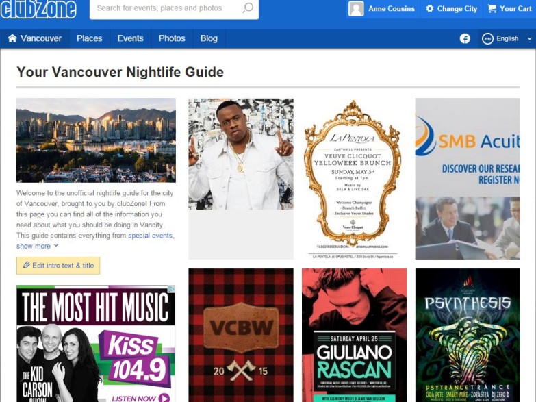Click the English language label
Image resolution: width=536 pixels, height=402 pixels.
(507, 38)
